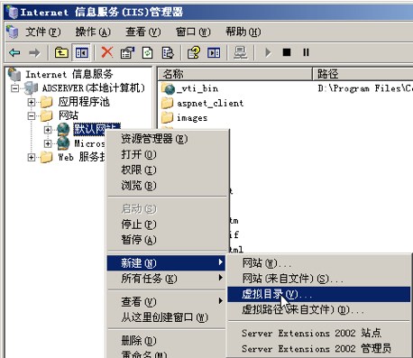Click the Help question mark toolbar icon

click(x=194, y=52)
